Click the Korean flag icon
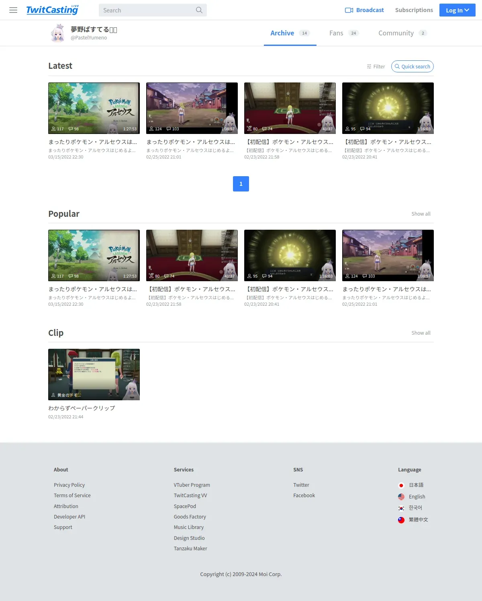 coord(401,508)
